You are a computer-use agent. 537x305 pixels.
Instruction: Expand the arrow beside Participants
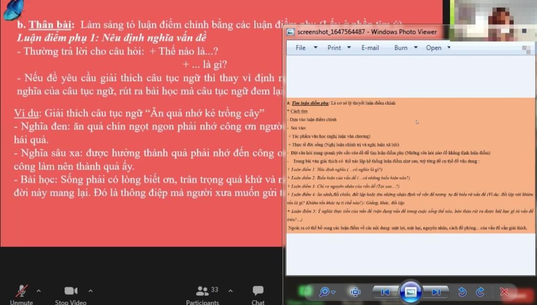pyautogui.click(x=231, y=291)
